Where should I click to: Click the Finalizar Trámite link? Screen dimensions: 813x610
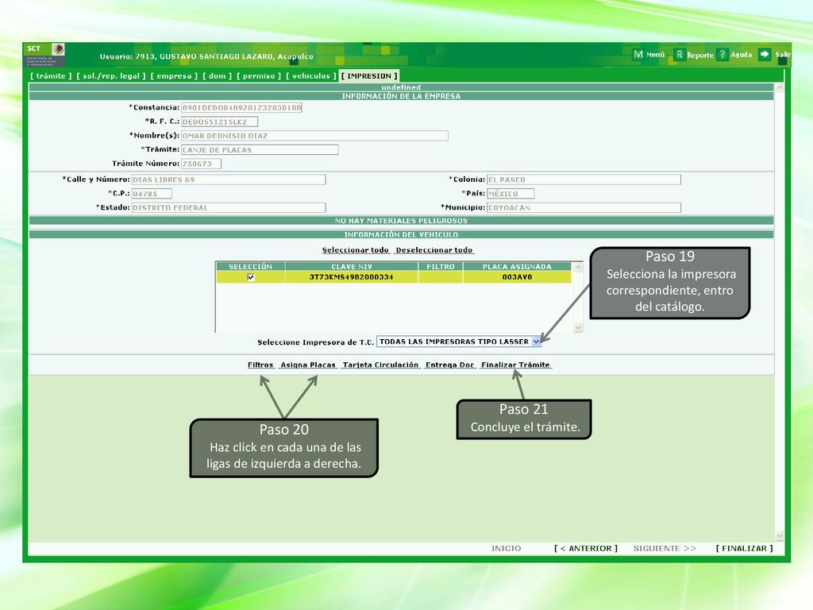(x=515, y=365)
